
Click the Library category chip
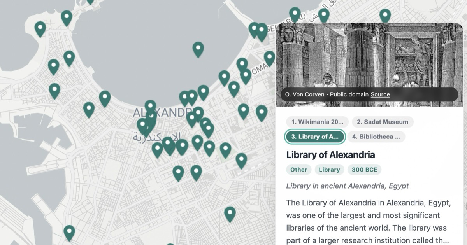click(x=329, y=170)
